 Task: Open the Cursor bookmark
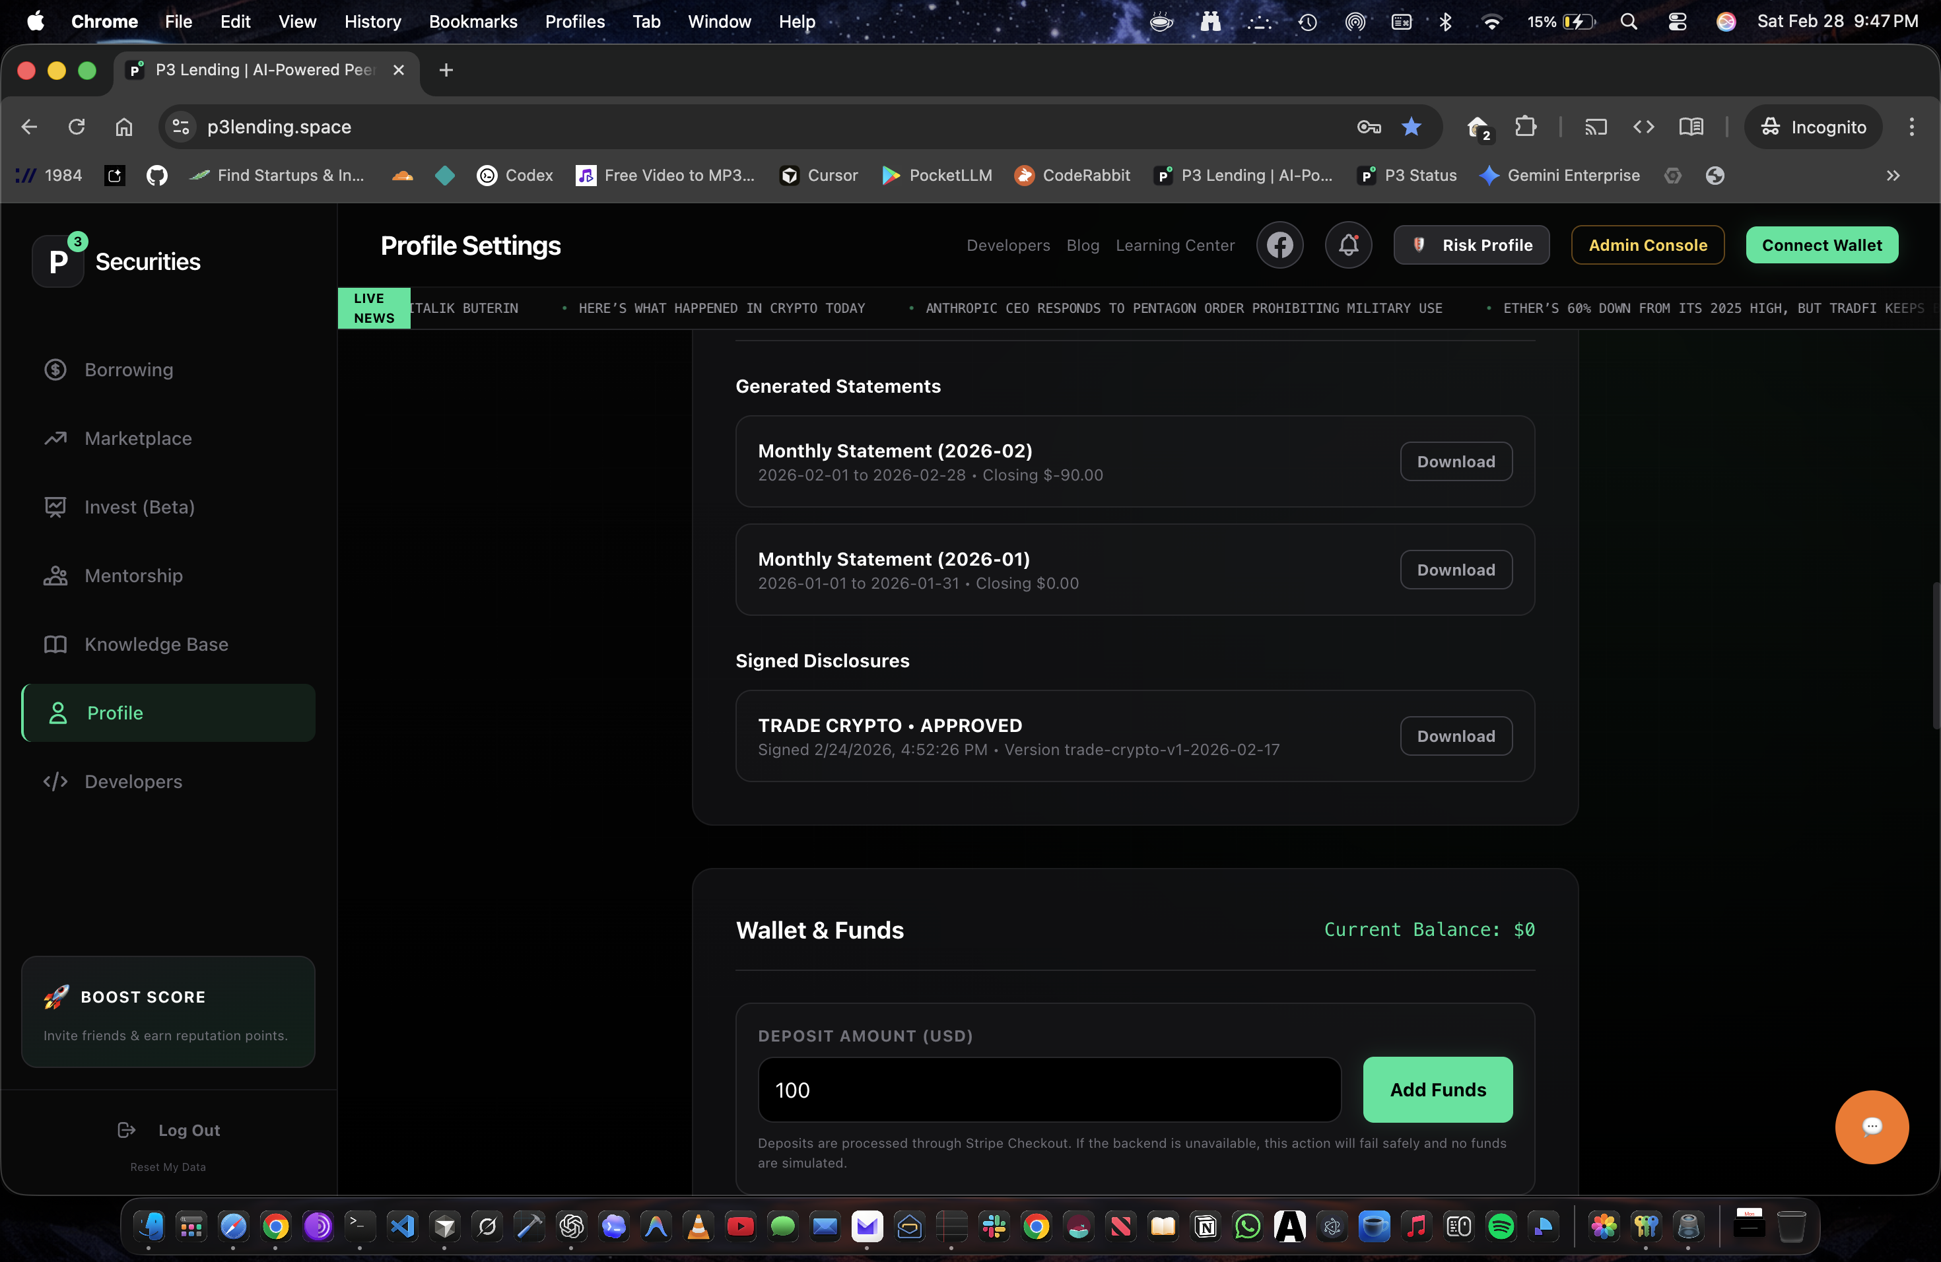818,176
